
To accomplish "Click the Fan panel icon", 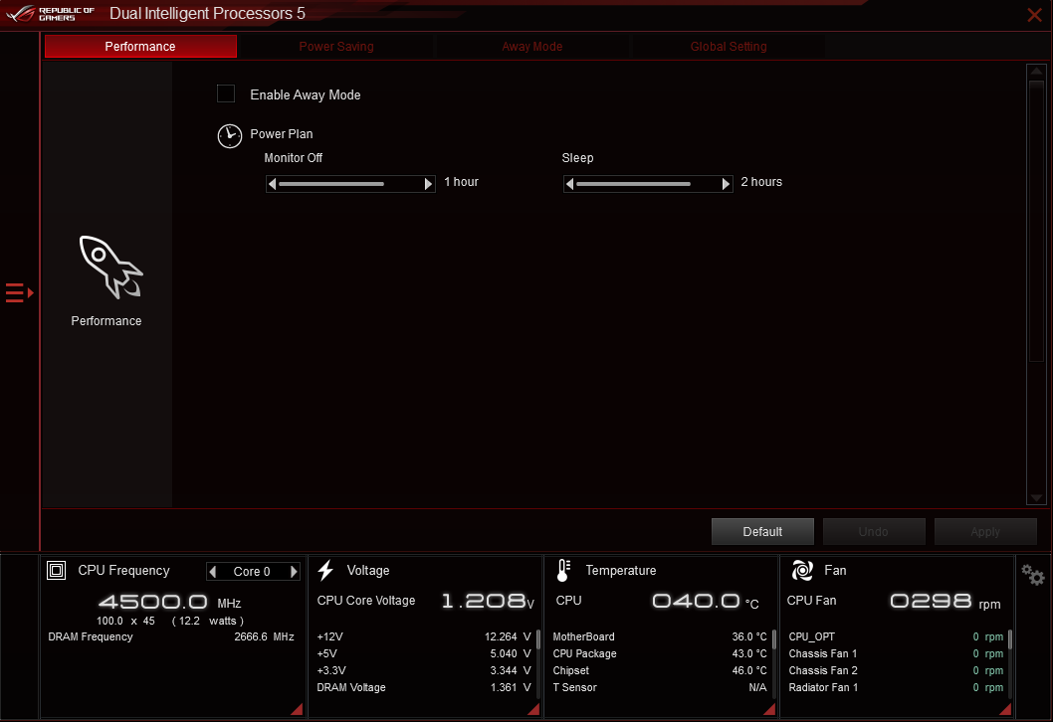I will coord(802,571).
